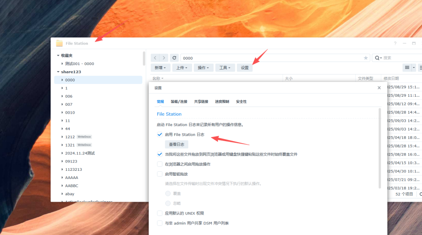Refresh the current folder listing
The height and width of the screenshot is (235, 422).
click(175, 58)
